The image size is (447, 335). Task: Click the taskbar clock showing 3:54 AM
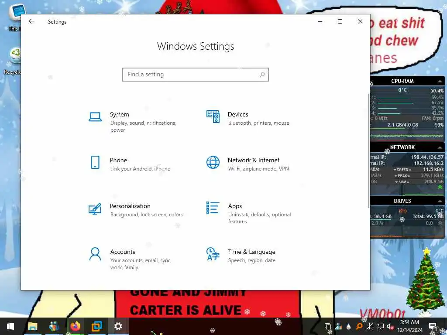[x=409, y=322]
